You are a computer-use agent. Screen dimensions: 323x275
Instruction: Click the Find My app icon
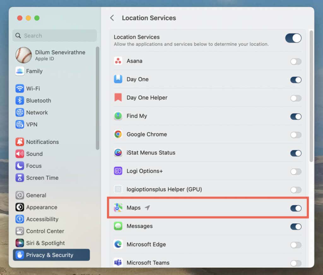[118, 116]
